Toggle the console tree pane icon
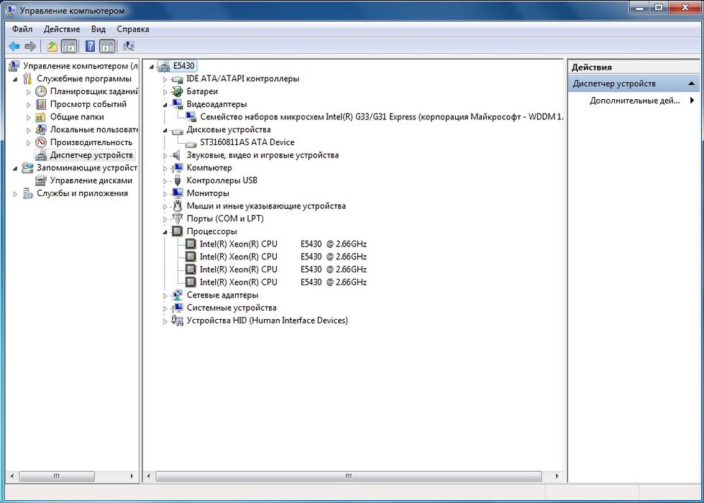This screenshot has width=704, height=503. point(69,46)
